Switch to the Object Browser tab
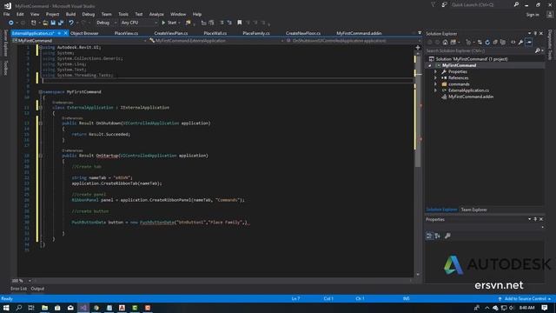 pos(84,33)
